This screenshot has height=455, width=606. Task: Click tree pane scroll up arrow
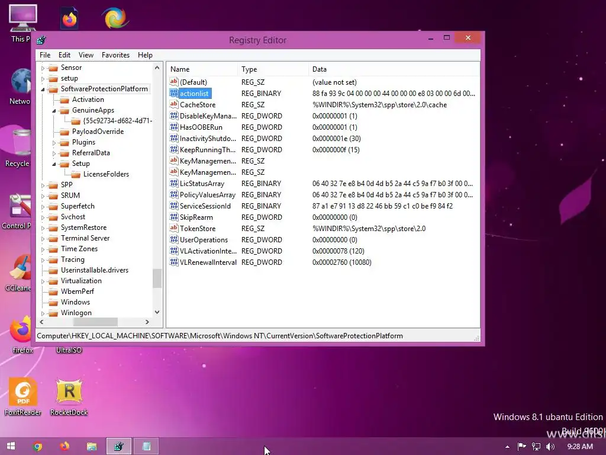coord(157,68)
